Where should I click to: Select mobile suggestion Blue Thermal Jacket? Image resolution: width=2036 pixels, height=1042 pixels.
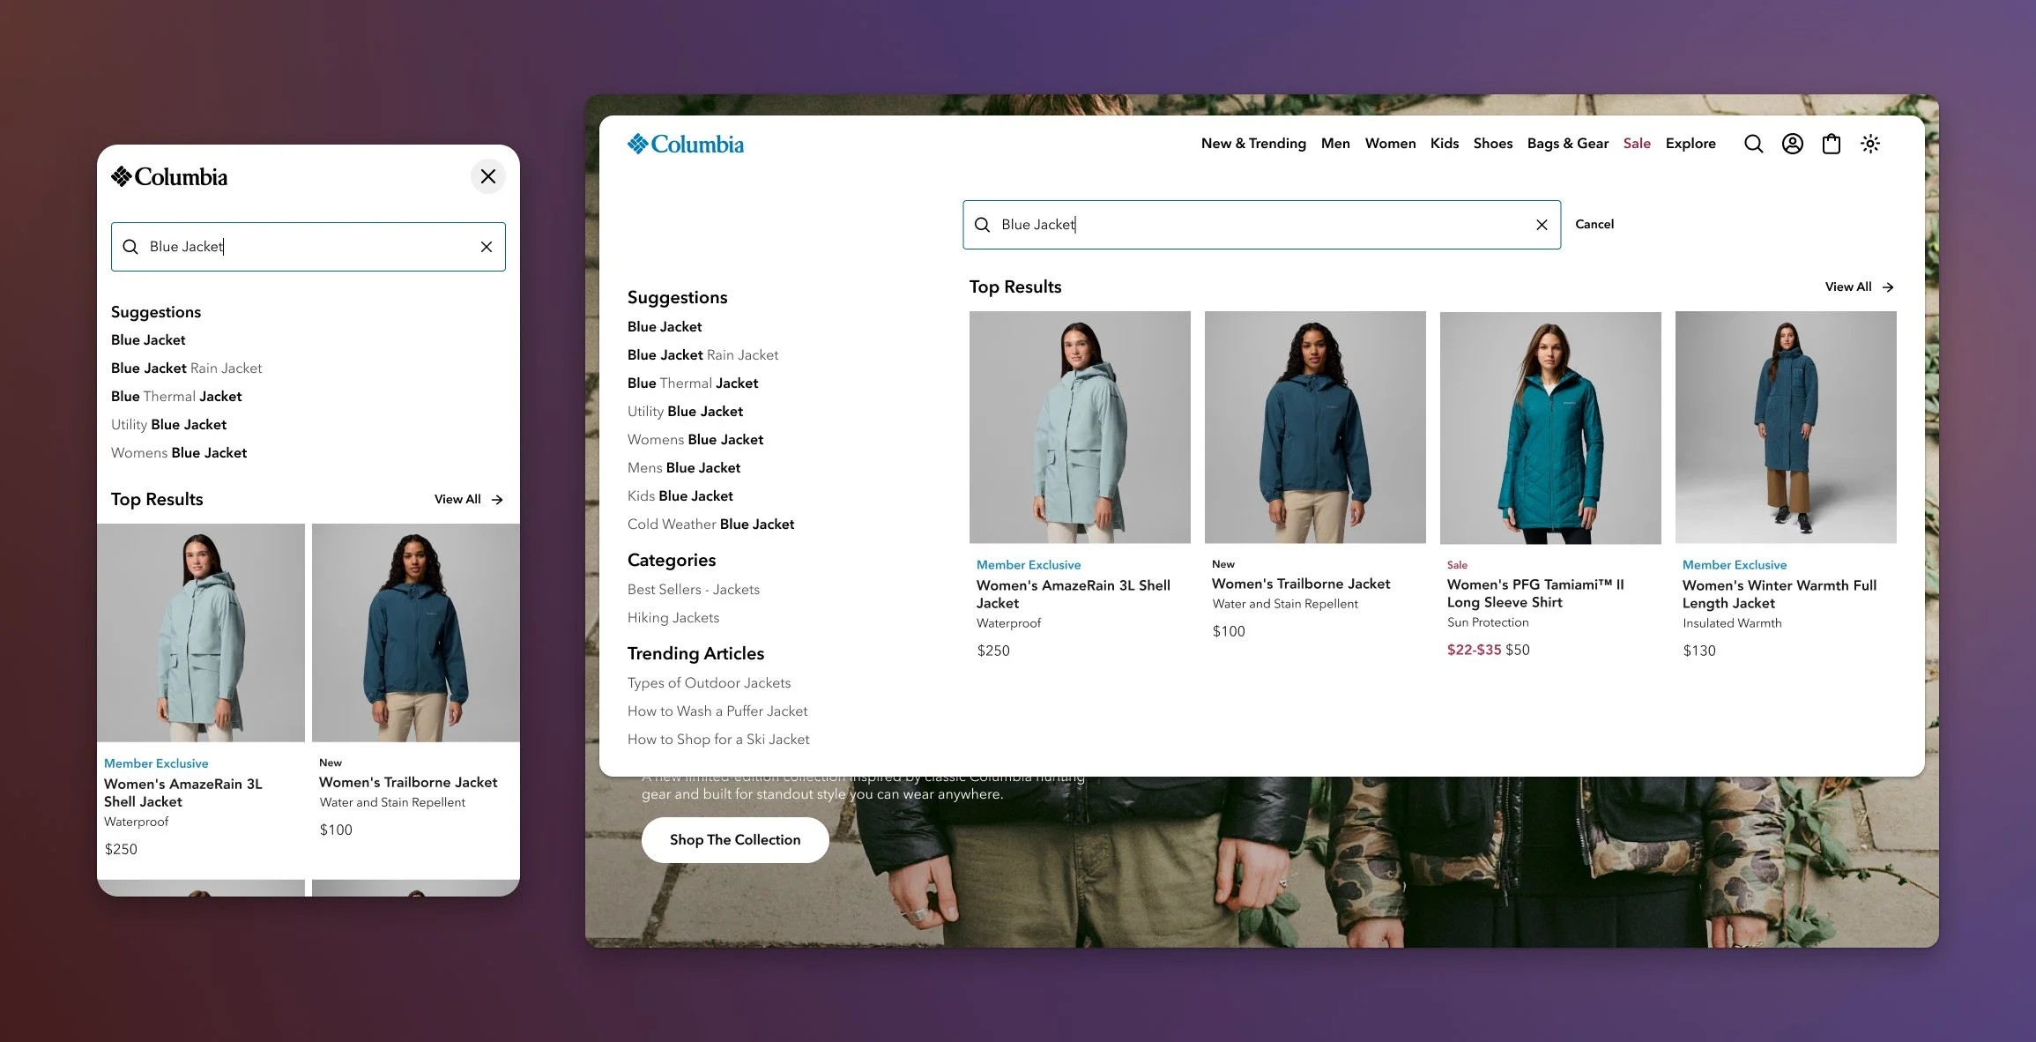click(175, 397)
